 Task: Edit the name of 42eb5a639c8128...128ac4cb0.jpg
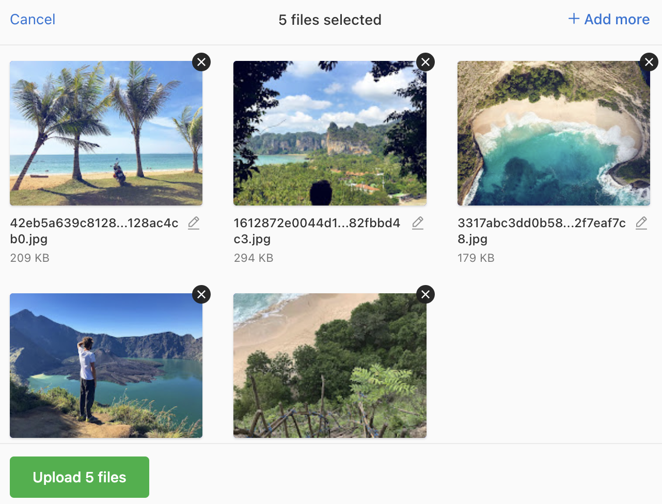[194, 223]
